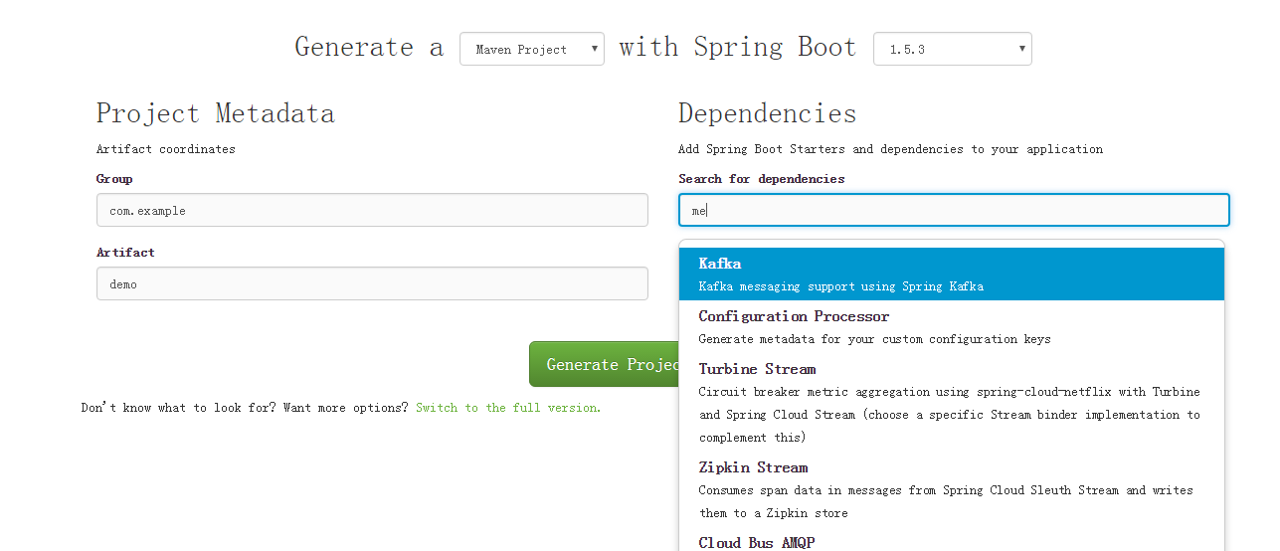Click the Add Spring Boot Starters description

coord(891,149)
